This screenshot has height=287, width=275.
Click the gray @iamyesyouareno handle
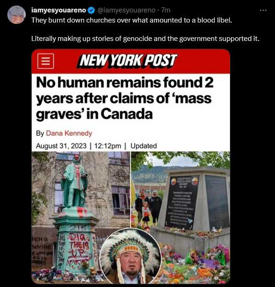click(126, 10)
